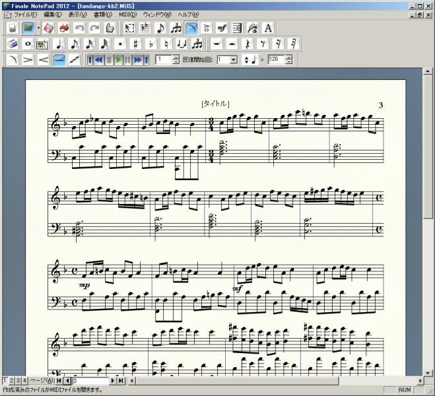
Task: Open the ファイル menu
Action: (25, 15)
